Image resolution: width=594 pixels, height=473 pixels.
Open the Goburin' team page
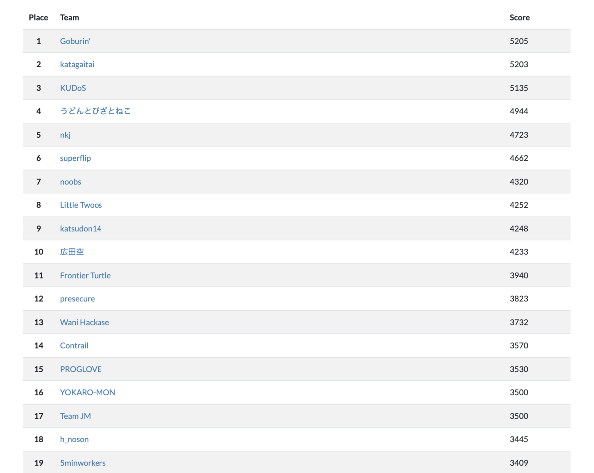coord(75,41)
